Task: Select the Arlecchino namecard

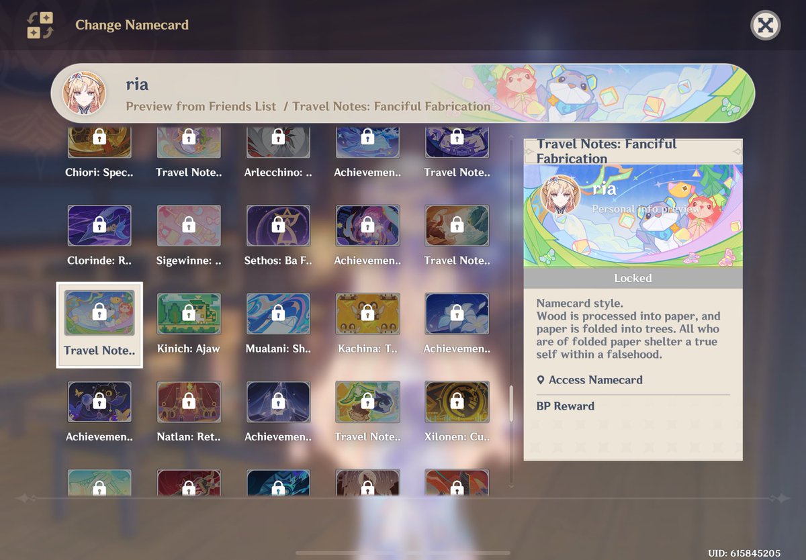Action: 278,154
